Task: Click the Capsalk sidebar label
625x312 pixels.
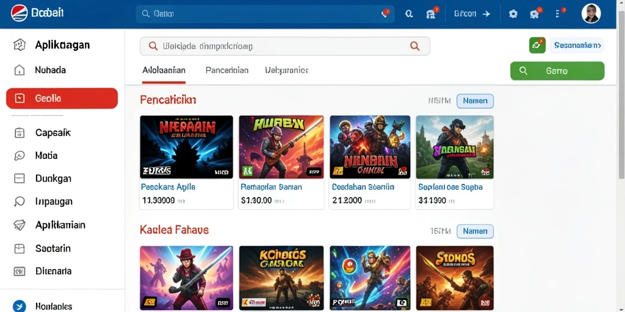Action: click(x=53, y=132)
